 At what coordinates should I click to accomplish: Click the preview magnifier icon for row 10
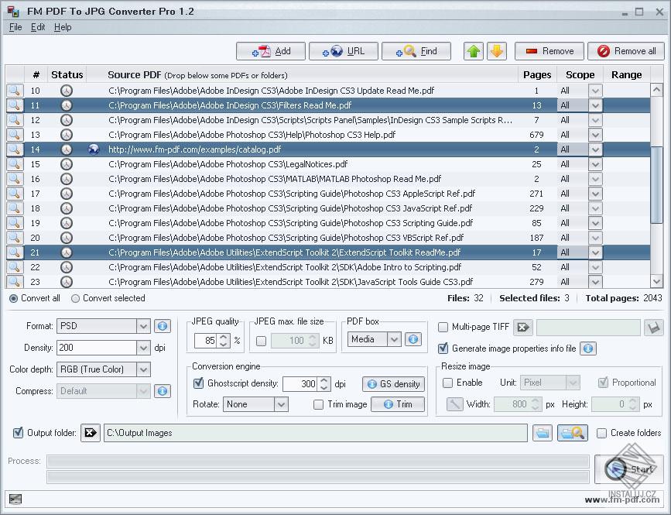[15, 91]
